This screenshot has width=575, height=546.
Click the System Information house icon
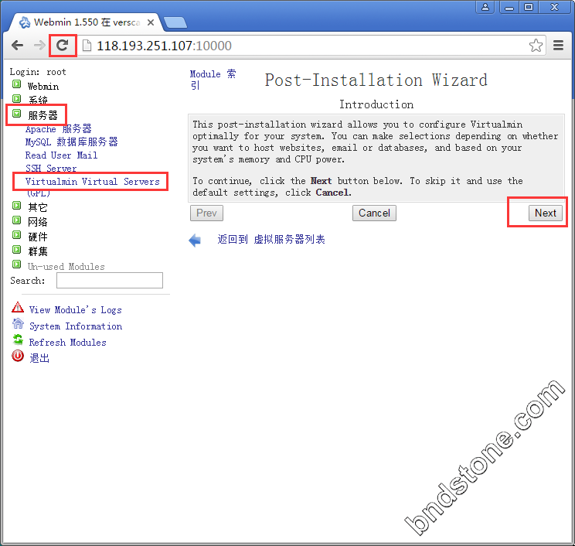[x=18, y=323]
